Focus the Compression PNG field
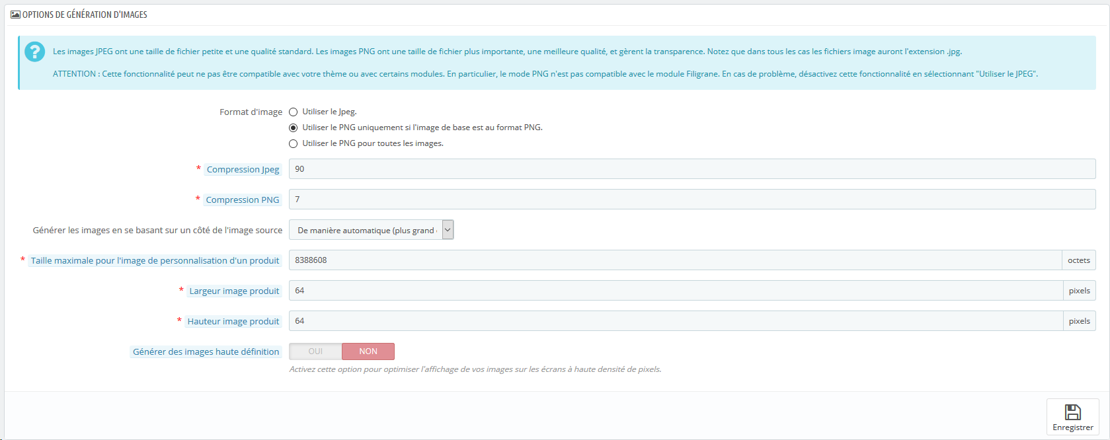This screenshot has height=440, width=1110. [x=692, y=200]
